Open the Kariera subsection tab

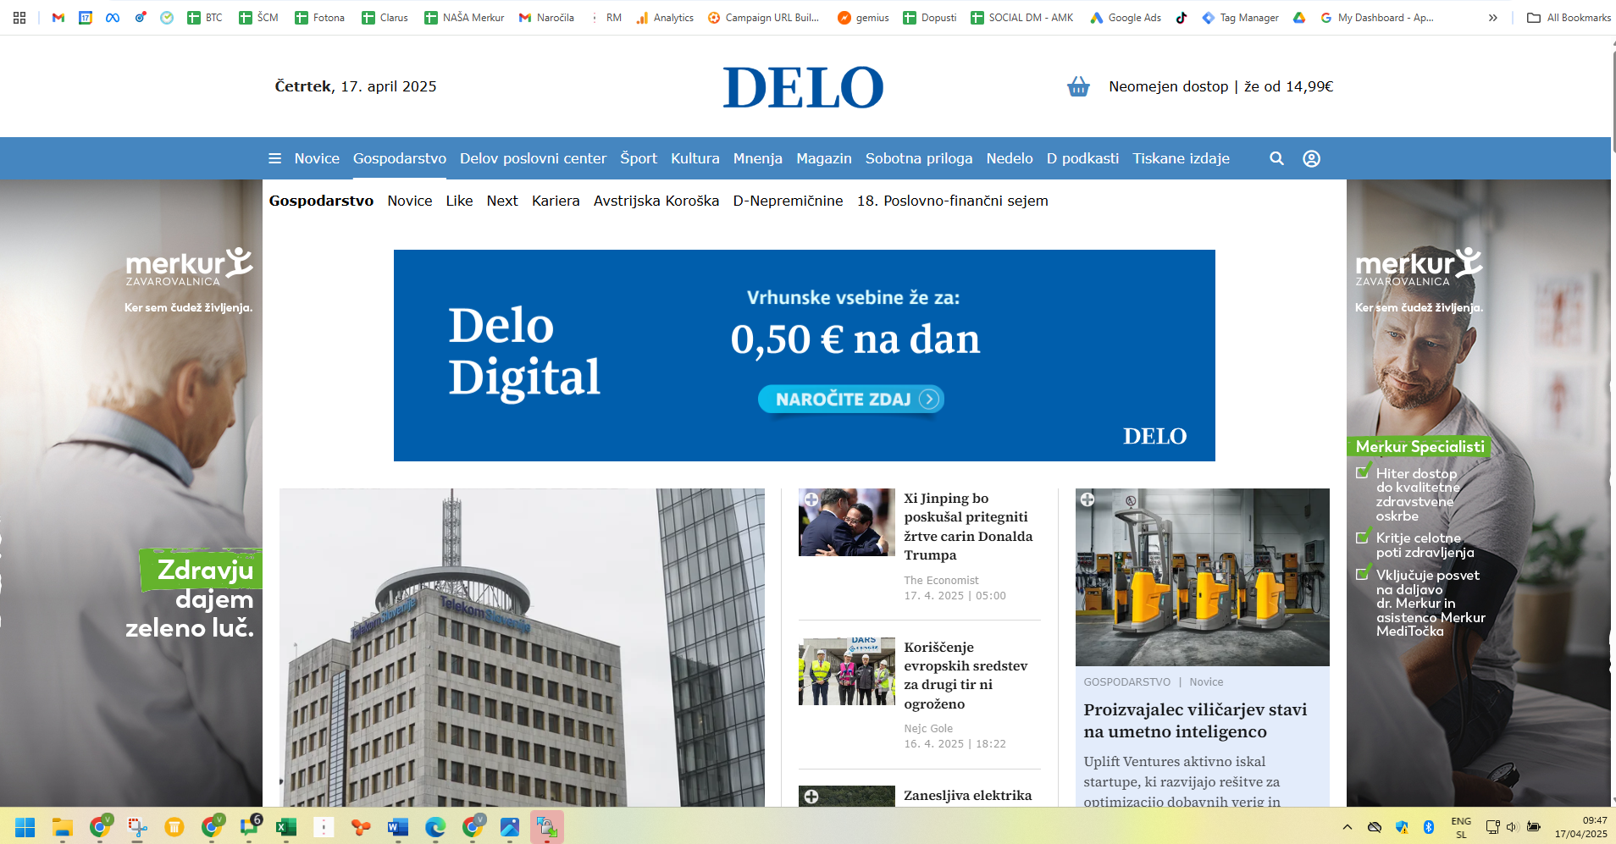click(x=556, y=201)
